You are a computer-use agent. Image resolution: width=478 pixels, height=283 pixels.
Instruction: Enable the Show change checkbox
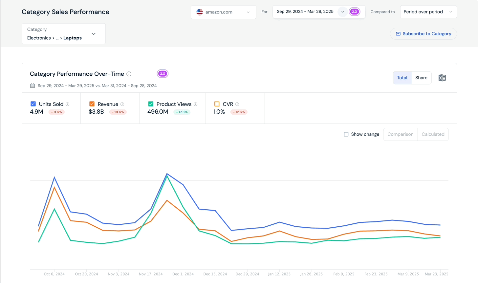point(346,134)
